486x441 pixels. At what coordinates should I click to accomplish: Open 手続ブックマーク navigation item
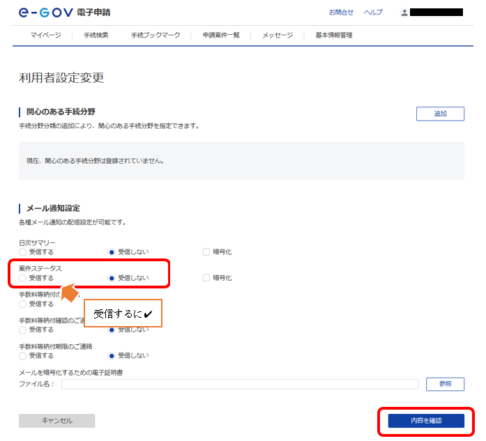pyautogui.click(x=155, y=35)
